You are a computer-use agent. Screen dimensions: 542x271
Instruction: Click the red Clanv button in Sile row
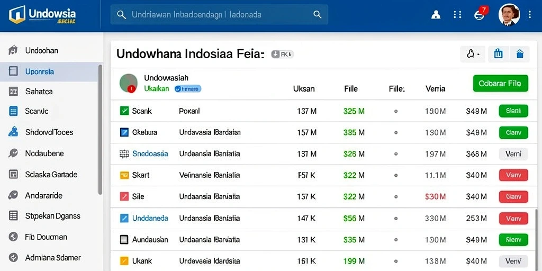pyautogui.click(x=513, y=197)
